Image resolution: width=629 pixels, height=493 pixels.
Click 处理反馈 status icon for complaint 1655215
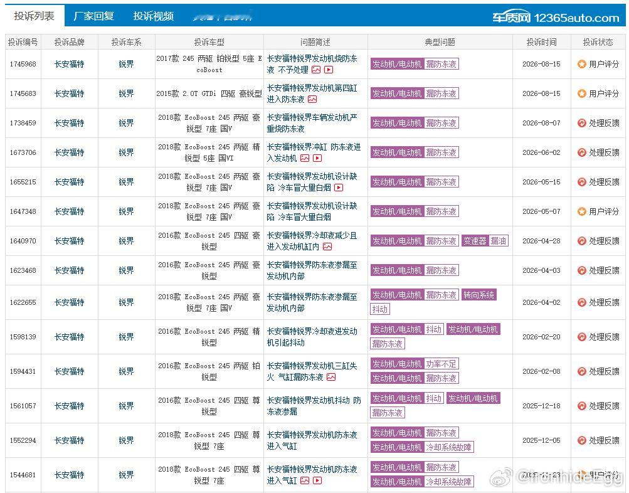pos(582,182)
